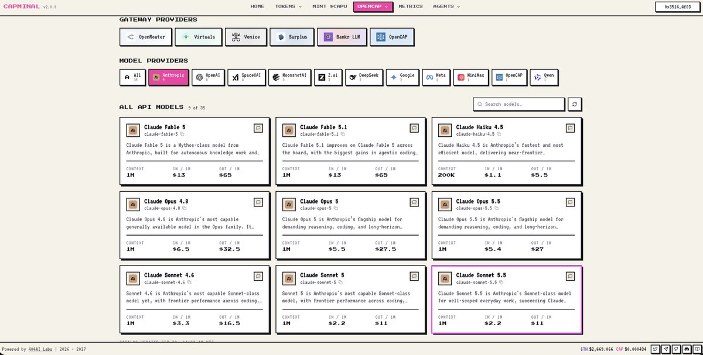Copy the claude-haiku-4.5 model ID

pos(499,134)
